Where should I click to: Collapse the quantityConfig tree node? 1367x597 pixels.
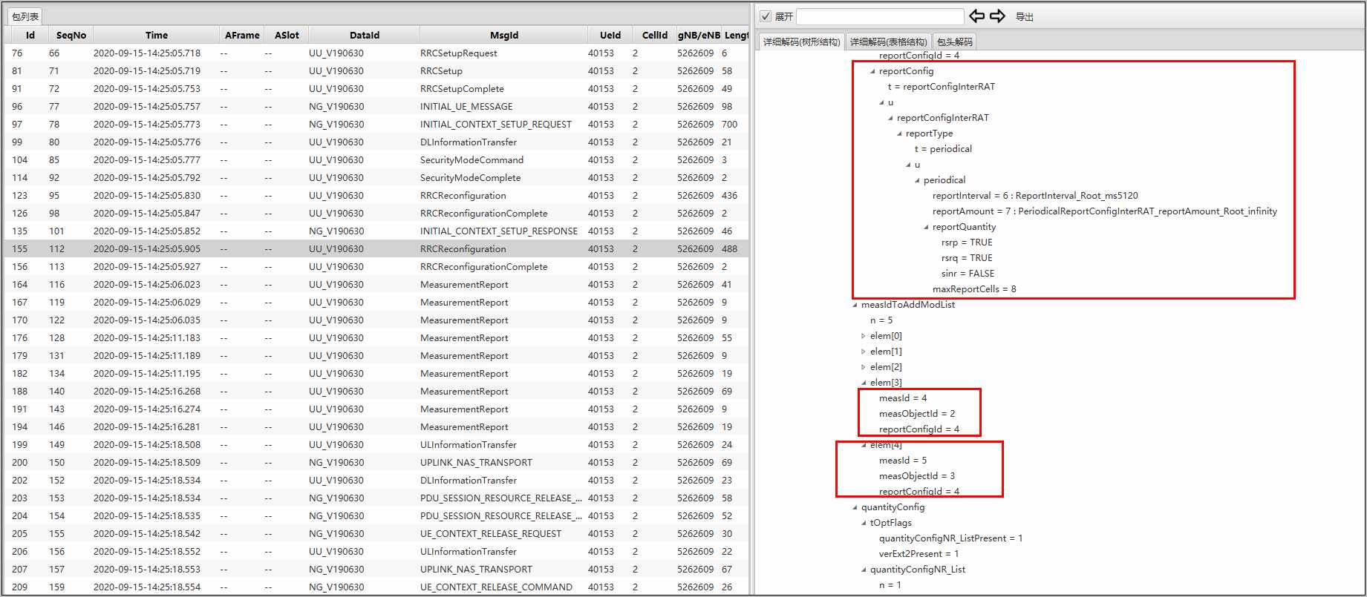855,507
